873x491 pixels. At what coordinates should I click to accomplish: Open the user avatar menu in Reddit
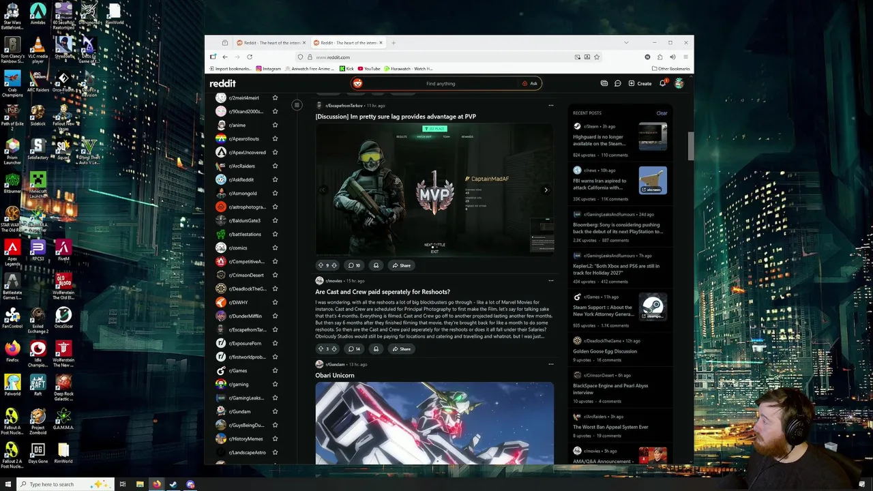[x=679, y=83]
